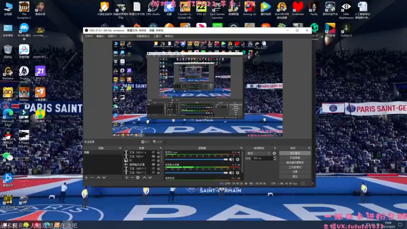Open mic audio settings gear in mixer
This screenshot has width=407, height=229.
pos(238,159)
